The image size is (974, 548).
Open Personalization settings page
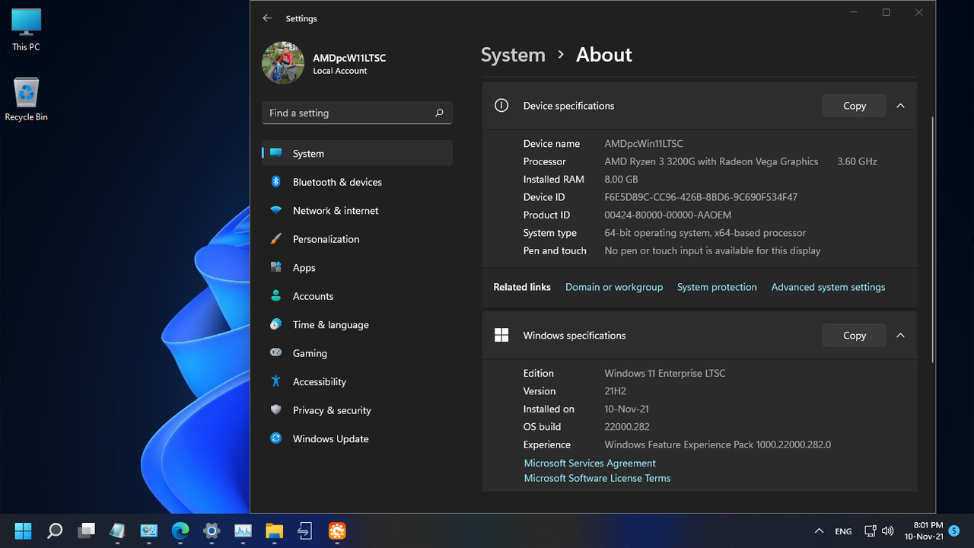[326, 239]
